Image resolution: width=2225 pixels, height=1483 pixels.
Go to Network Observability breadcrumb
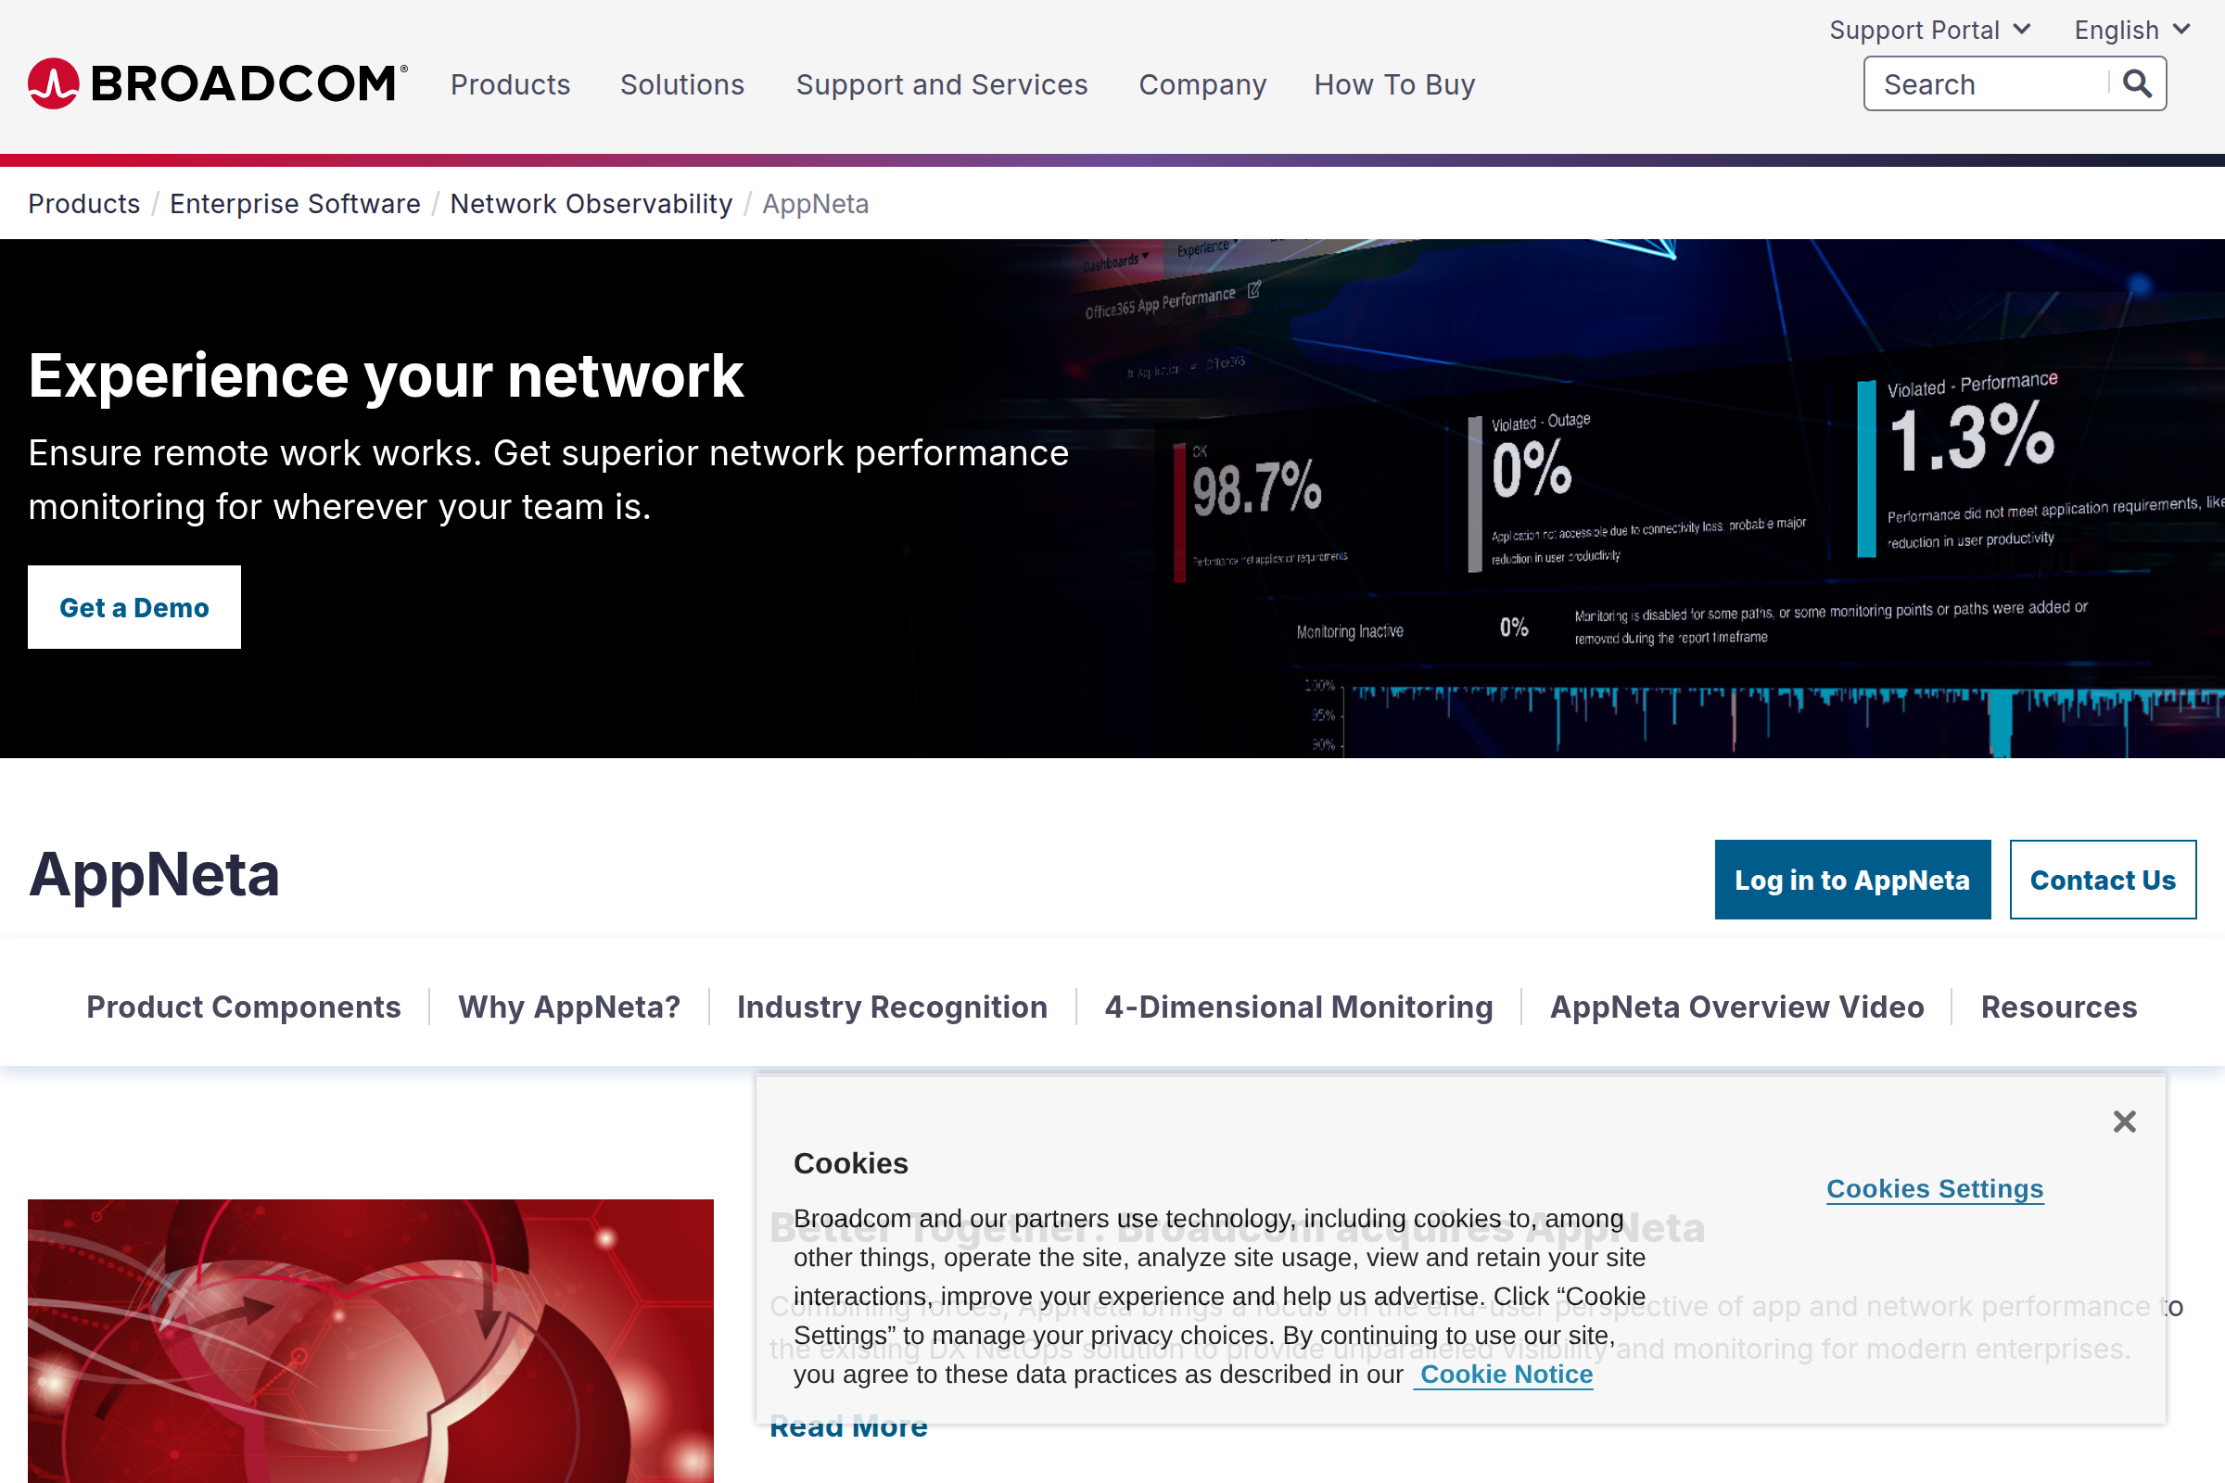pyautogui.click(x=591, y=203)
